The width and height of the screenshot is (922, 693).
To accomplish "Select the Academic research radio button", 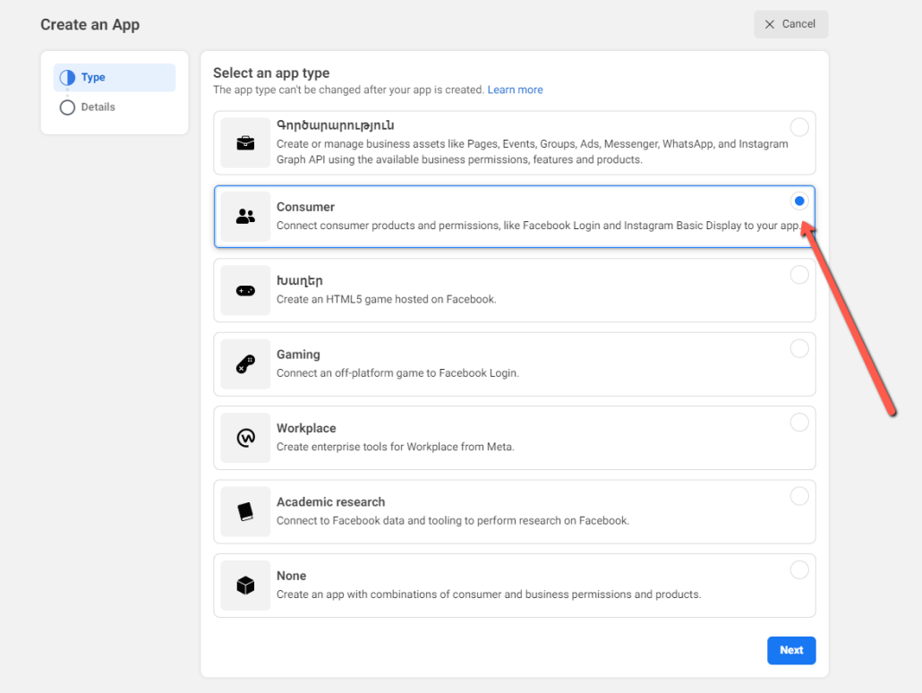I will click(x=799, y=496).
